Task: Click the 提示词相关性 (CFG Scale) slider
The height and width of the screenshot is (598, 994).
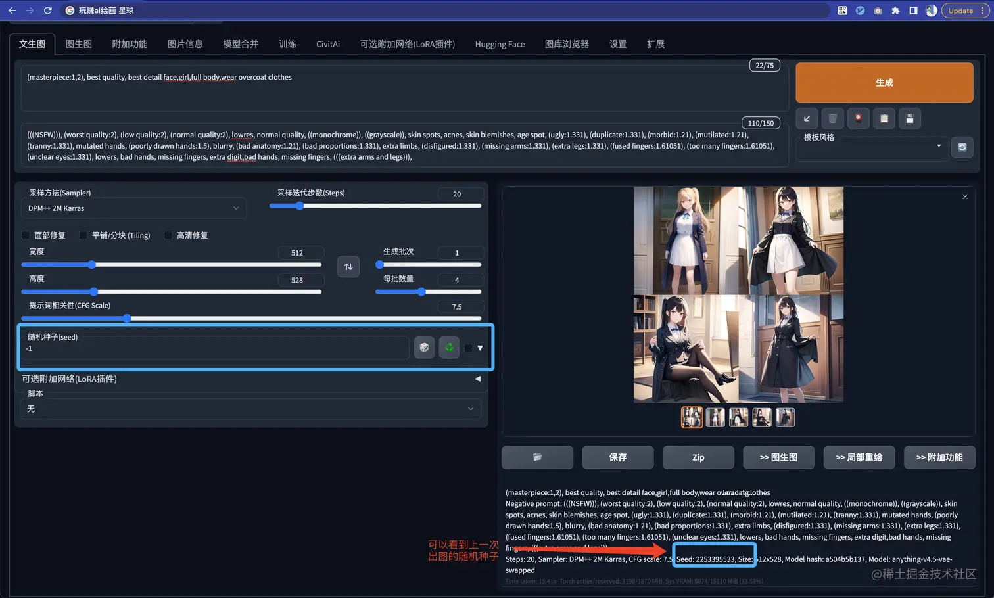Action: point(252,318)
